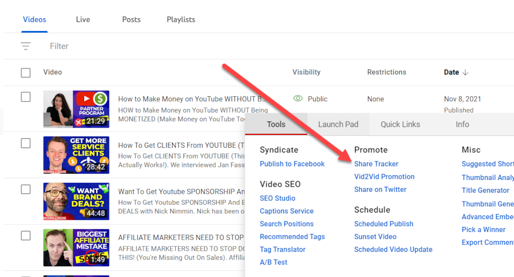Select the Make Money on YouTube video checkbox
The height and width of the screenshot is (277, 514).
click(26, 97)
